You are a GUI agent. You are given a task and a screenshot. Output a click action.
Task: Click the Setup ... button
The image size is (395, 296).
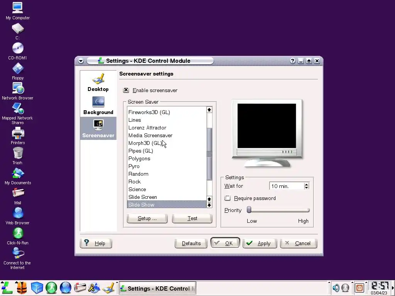(147, 218)
